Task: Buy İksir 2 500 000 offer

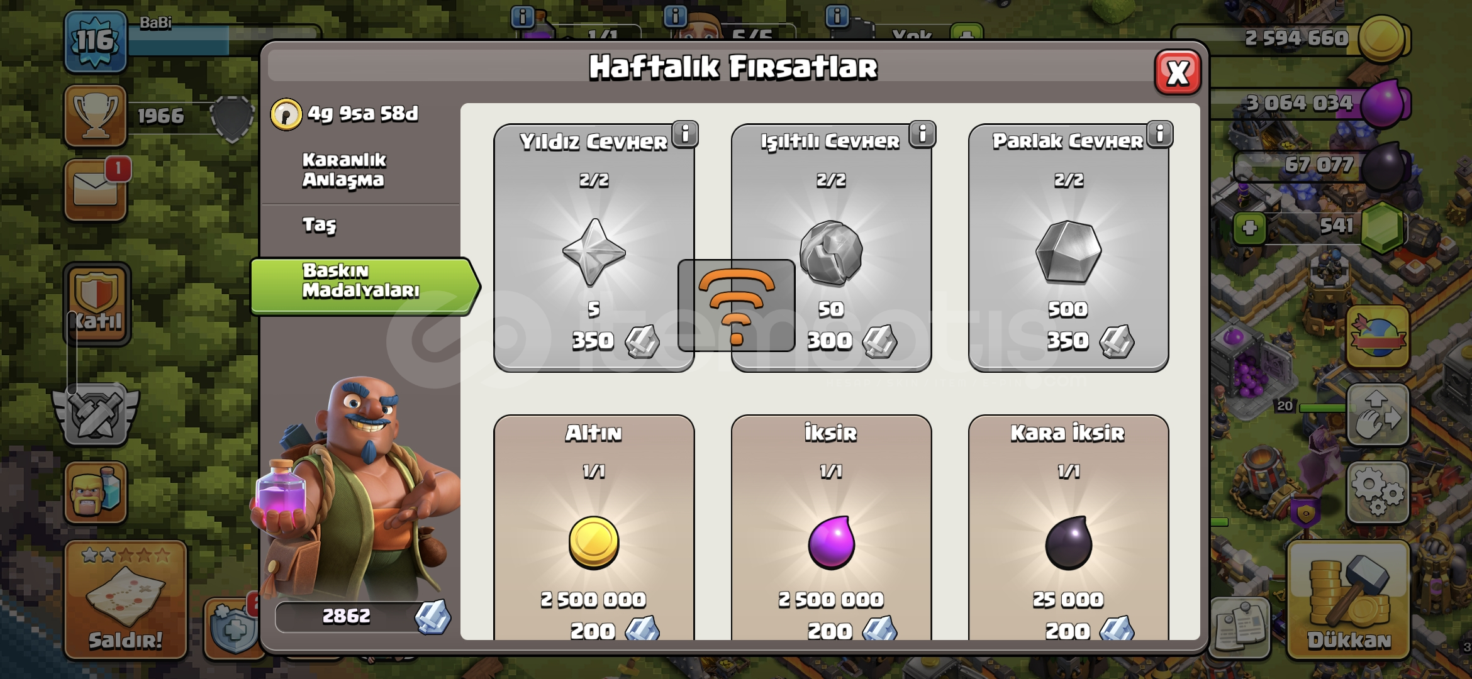Action: (831, 528)
